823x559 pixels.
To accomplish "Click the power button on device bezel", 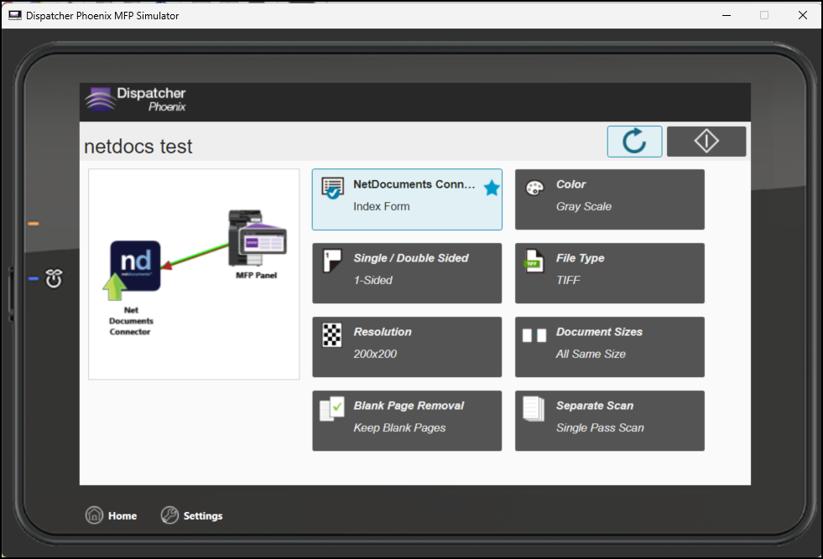I will click(54, 278).
